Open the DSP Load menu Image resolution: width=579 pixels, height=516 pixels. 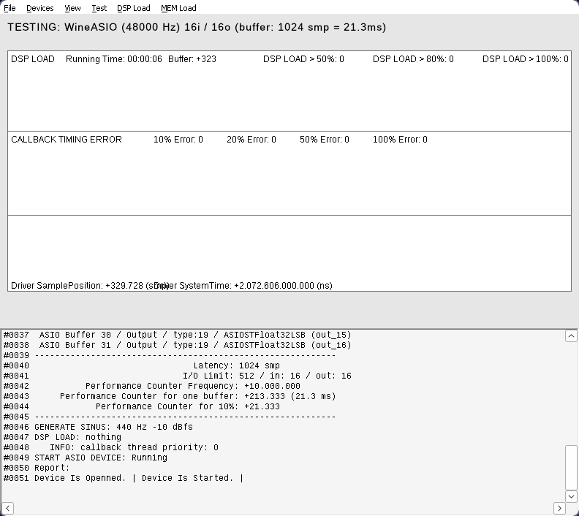click(x=133, y=8)
